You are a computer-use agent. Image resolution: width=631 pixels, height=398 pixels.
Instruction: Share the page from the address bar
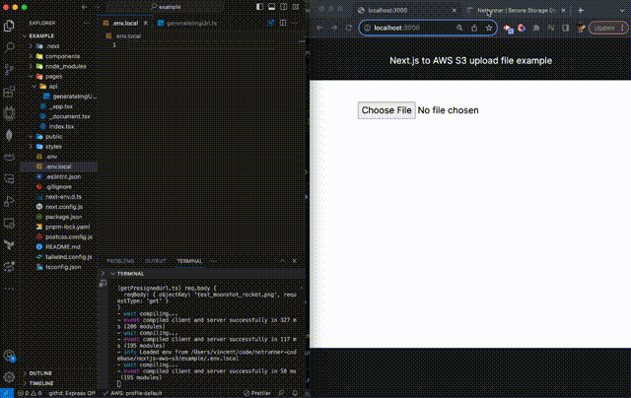coord(474,28)
